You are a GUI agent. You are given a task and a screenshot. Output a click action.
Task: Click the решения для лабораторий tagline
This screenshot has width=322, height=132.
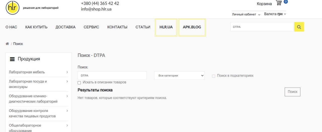tap(41, 8)
